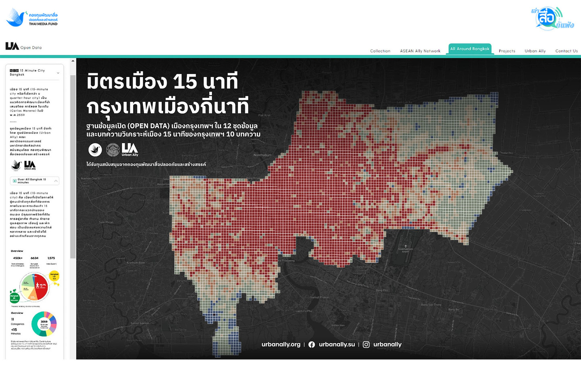
Task: Click the teal segment of the donut chart
Action: click(x=36, y=324)
